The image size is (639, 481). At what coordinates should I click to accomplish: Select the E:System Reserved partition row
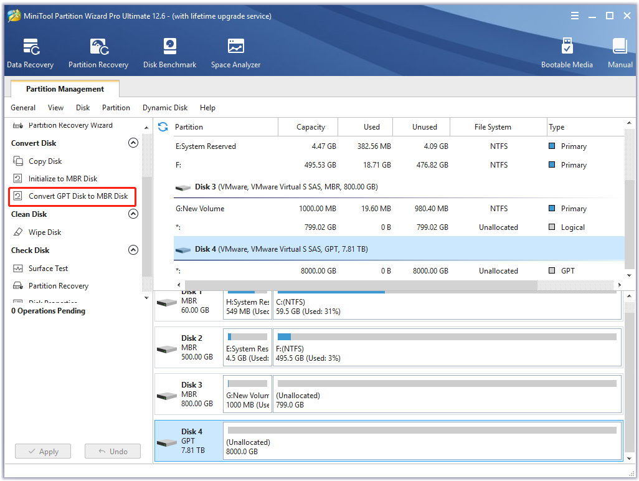[x=399, y=146]
